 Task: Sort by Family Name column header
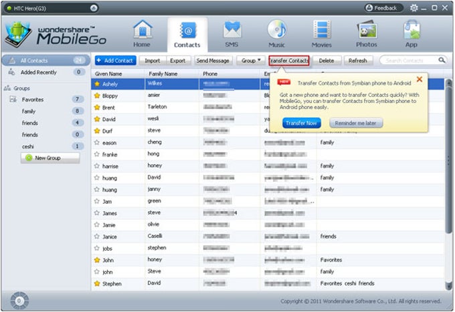[x=172, y=73]
